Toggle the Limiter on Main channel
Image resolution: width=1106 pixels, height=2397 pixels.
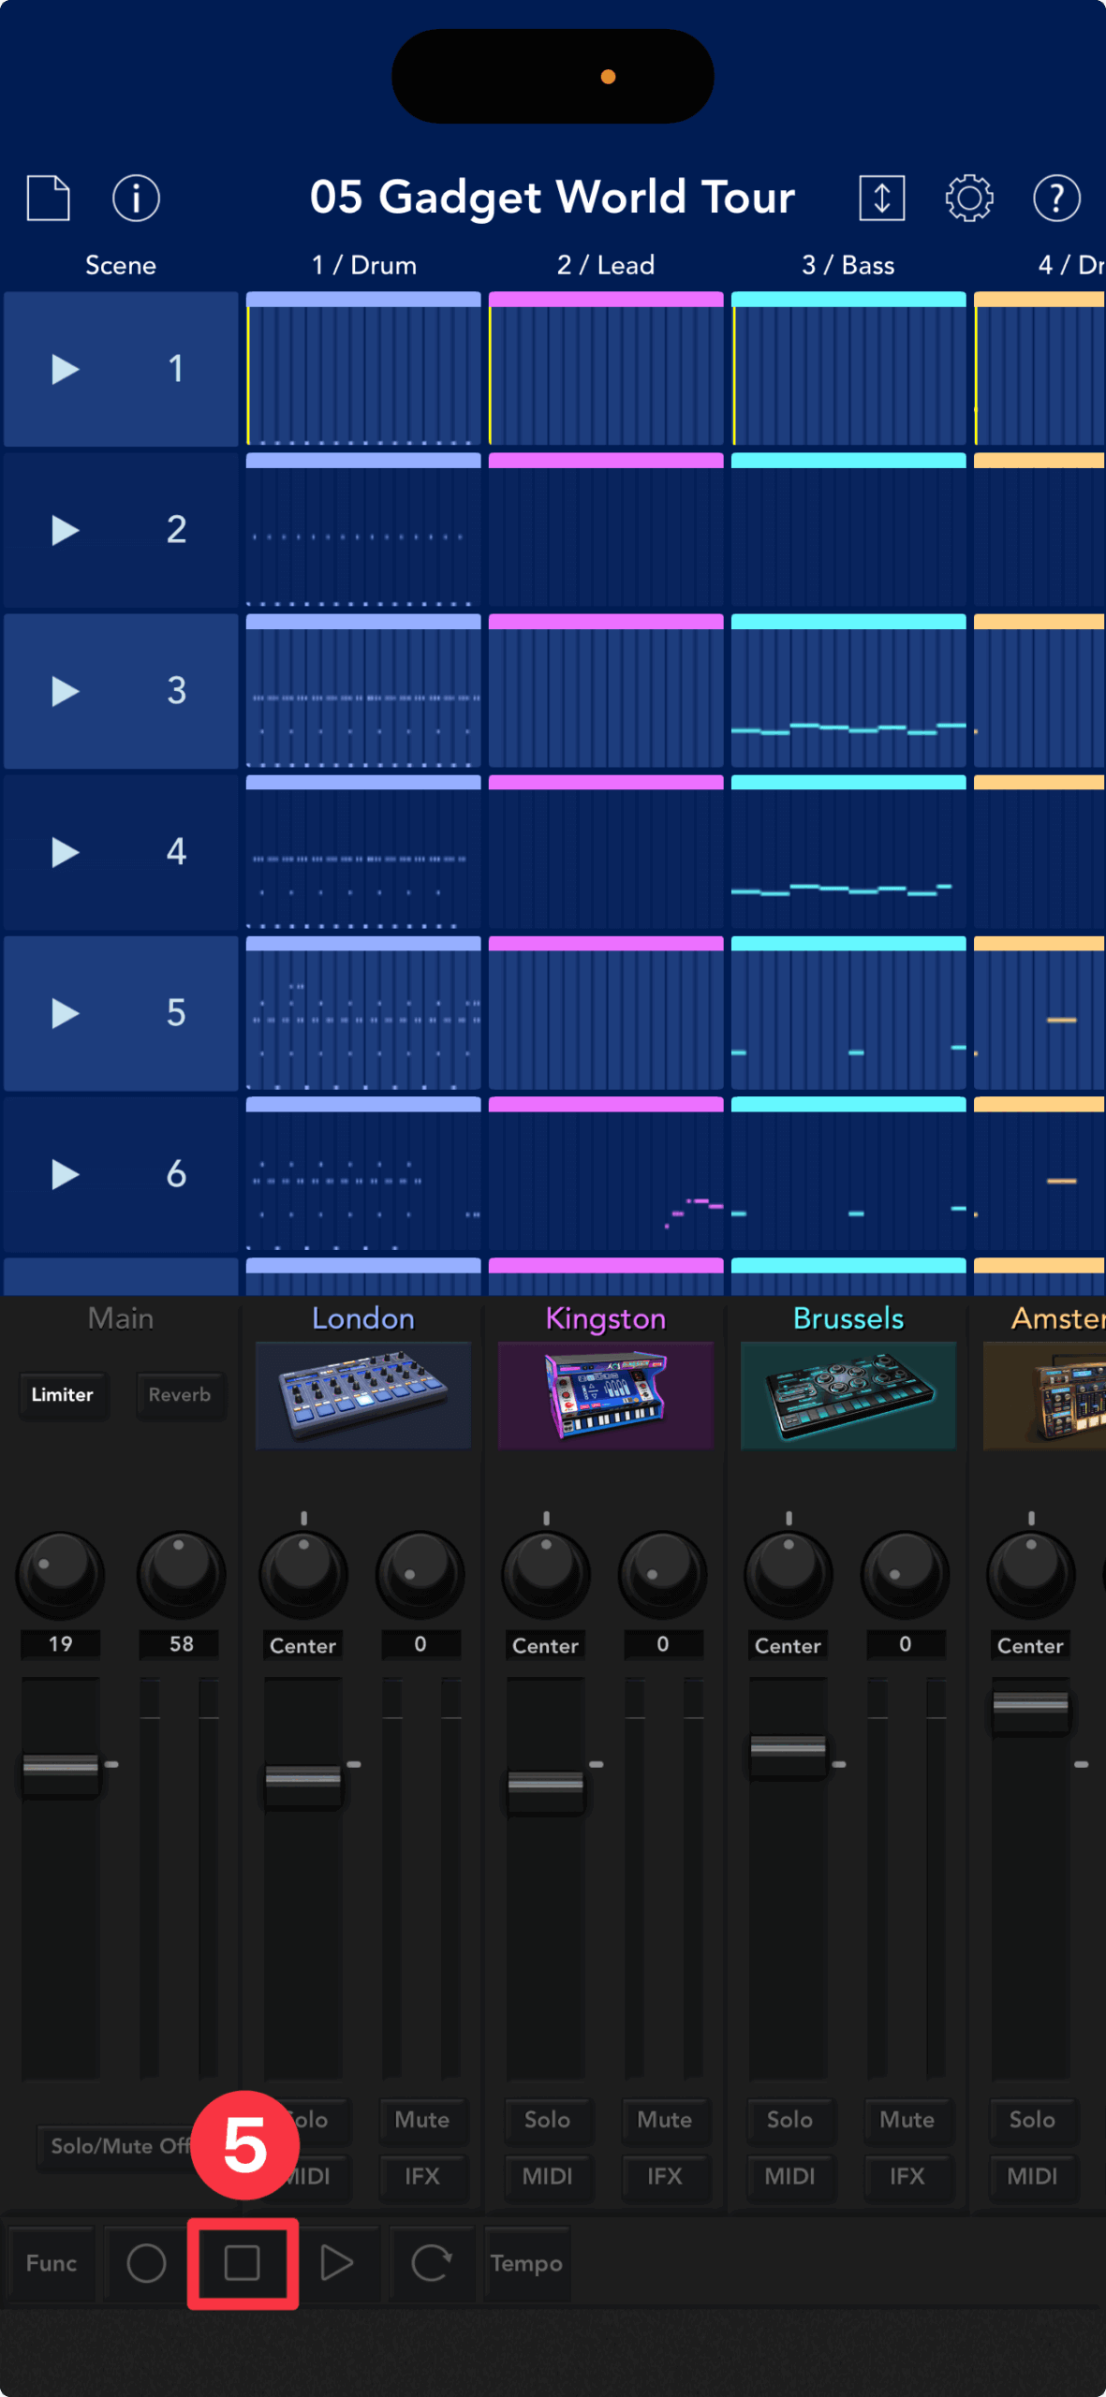62,1394
